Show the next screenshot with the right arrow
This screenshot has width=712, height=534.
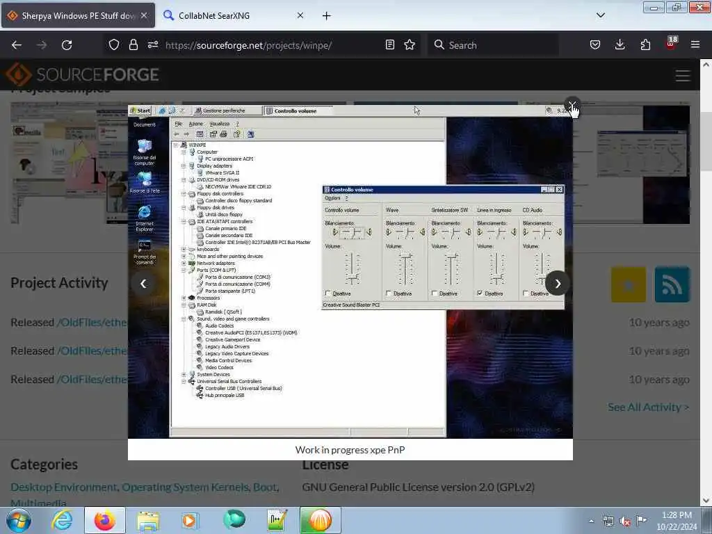pos(558,284)
